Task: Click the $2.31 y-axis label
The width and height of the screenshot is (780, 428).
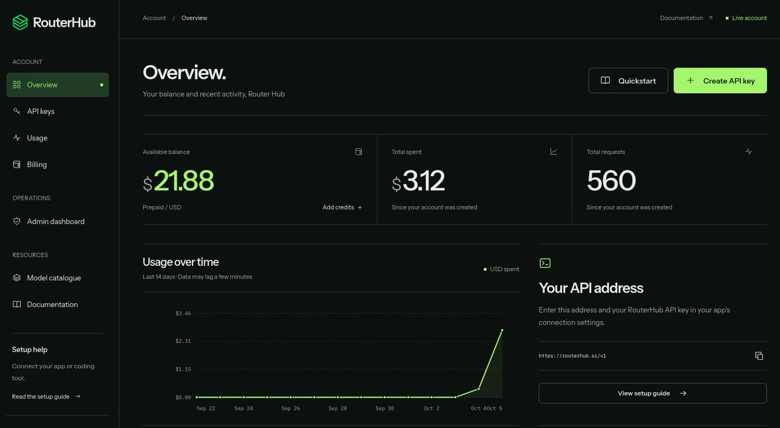Action: [183, 341]
